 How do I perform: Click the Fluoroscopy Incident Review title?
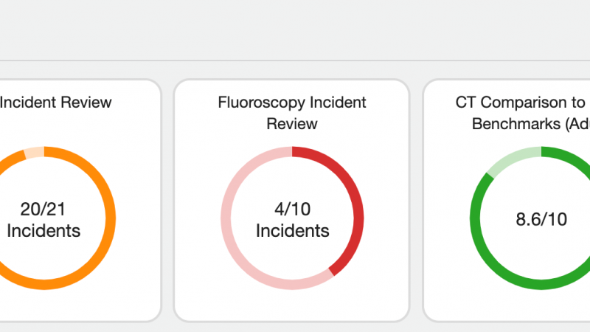(291, 113)
